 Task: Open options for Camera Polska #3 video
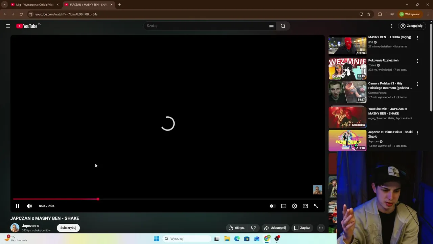click(x=417, y=84)
